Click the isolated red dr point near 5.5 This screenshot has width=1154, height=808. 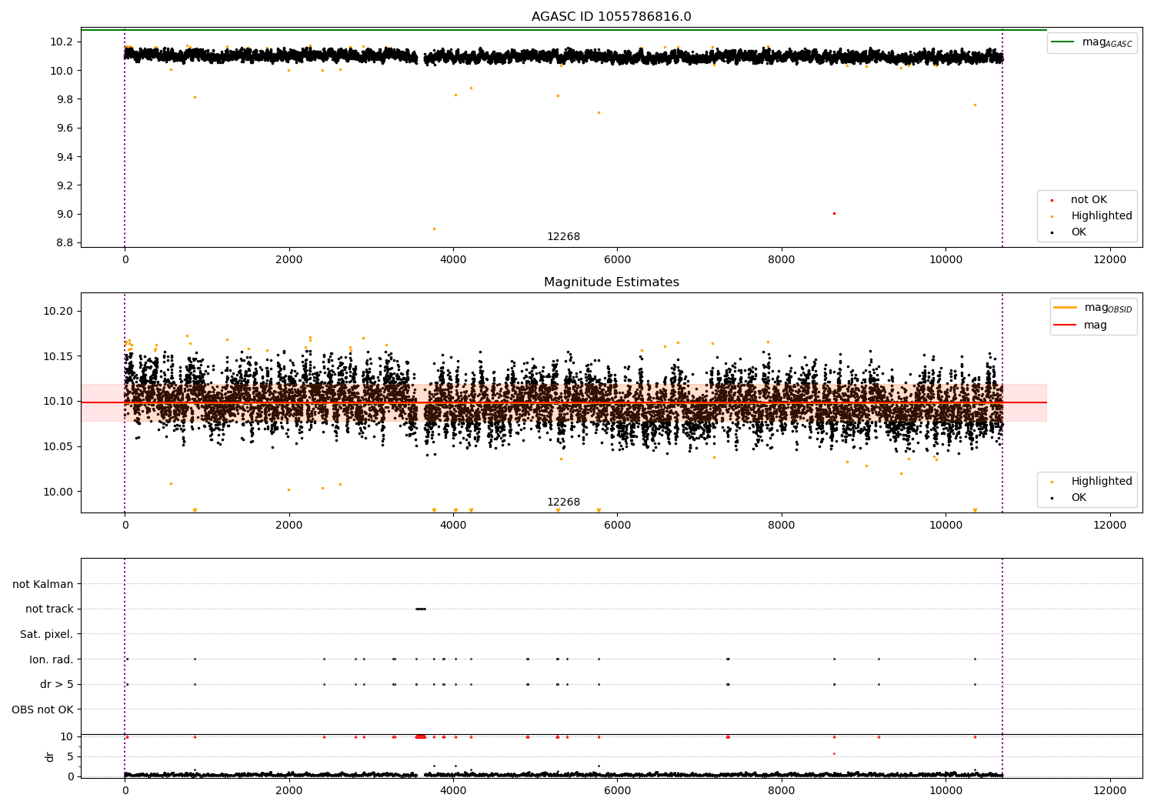tap(834, 753)
